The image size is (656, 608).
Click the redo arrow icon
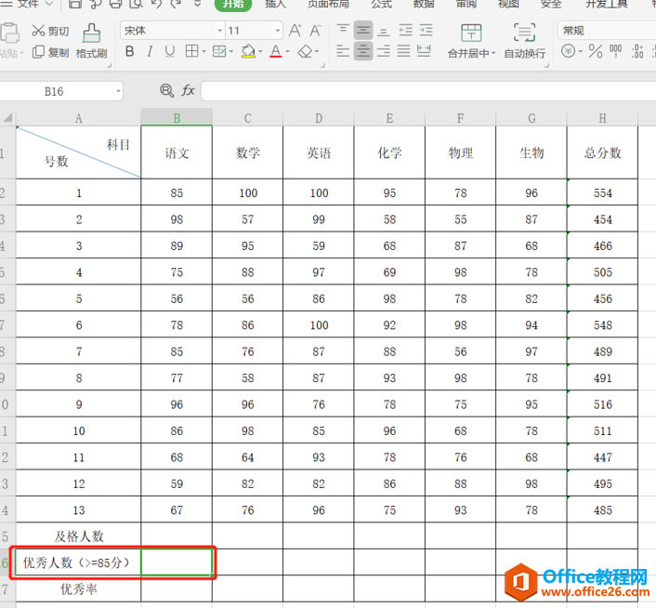(177, 4)
